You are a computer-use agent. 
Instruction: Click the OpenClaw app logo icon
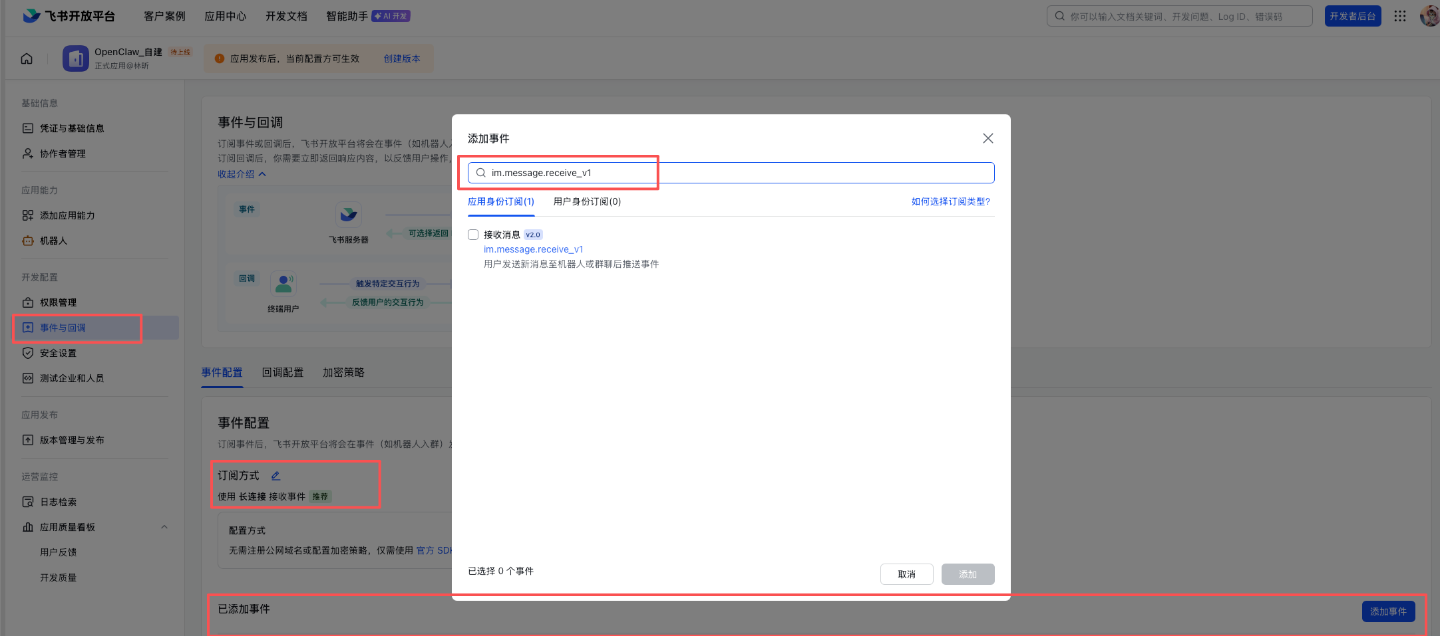click(76, 58)
